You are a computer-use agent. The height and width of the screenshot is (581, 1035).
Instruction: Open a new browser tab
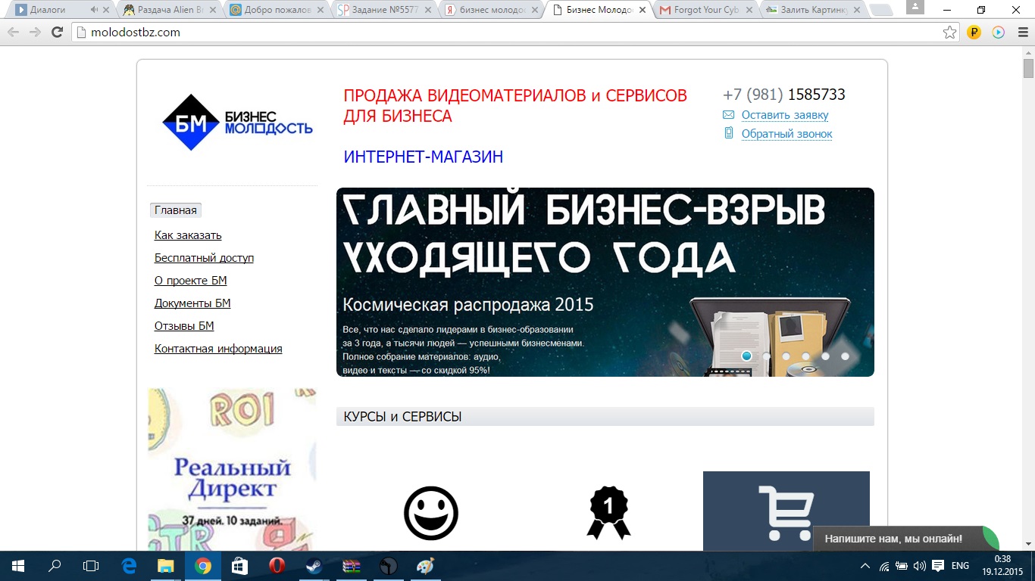[880, 11]
